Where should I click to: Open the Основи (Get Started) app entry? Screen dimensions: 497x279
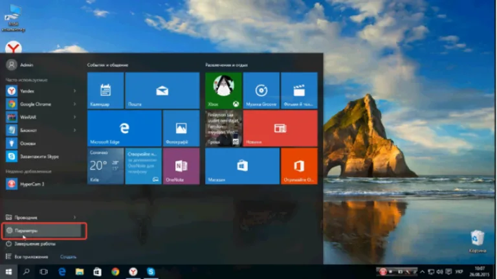point(41,143)
